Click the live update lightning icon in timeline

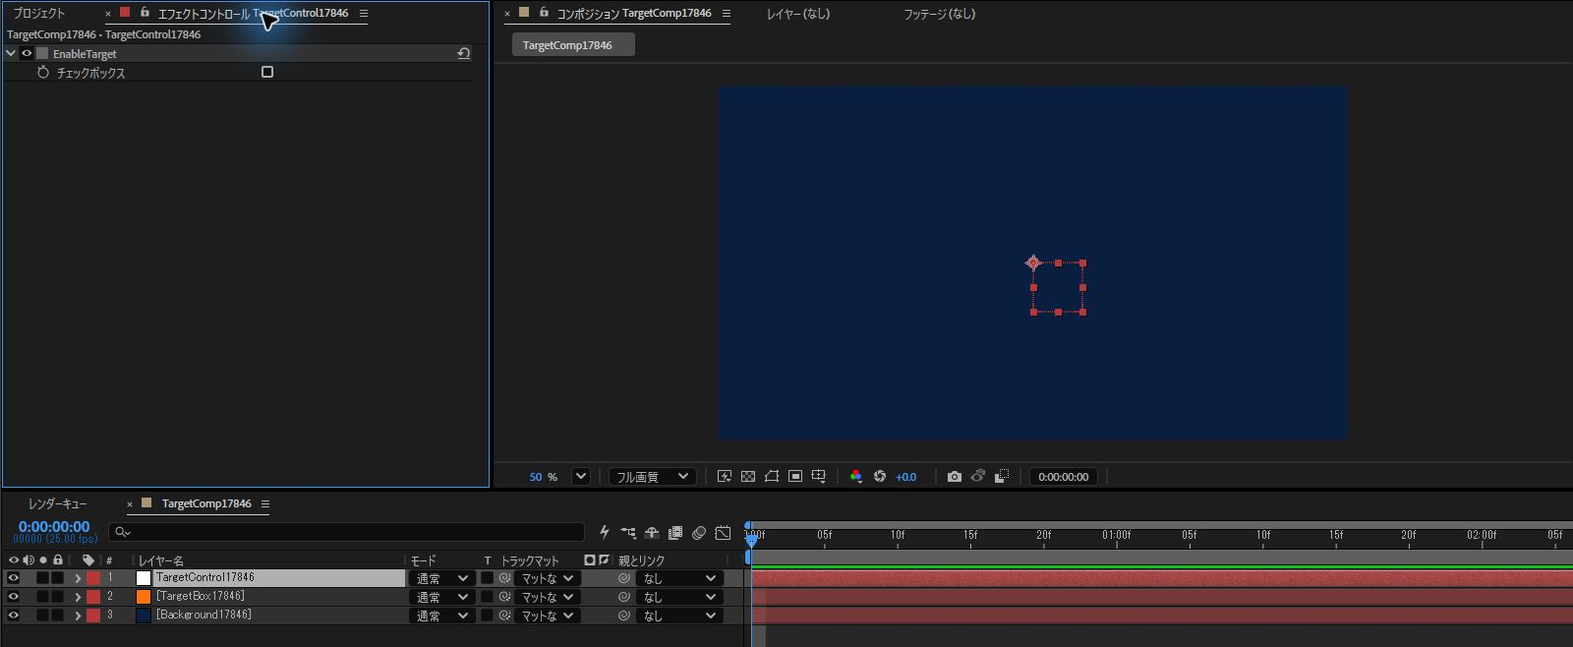pyautogui.click(x=605, y=533)
